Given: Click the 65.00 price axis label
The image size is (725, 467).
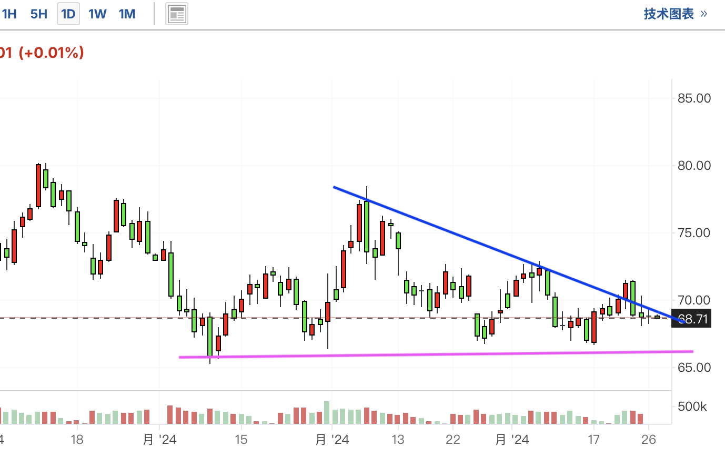Looking at the screenshot, I should (x=694, y=368).
